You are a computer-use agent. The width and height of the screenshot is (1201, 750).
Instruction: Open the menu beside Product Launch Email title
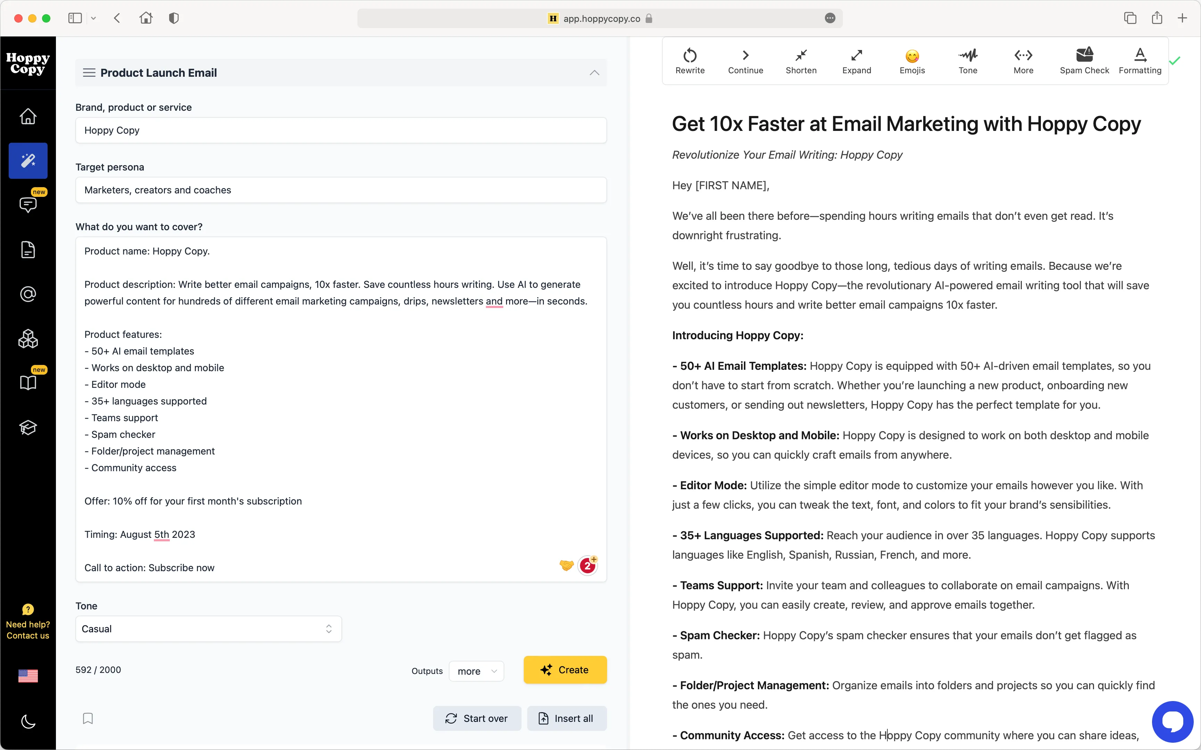tap(89, 73)
